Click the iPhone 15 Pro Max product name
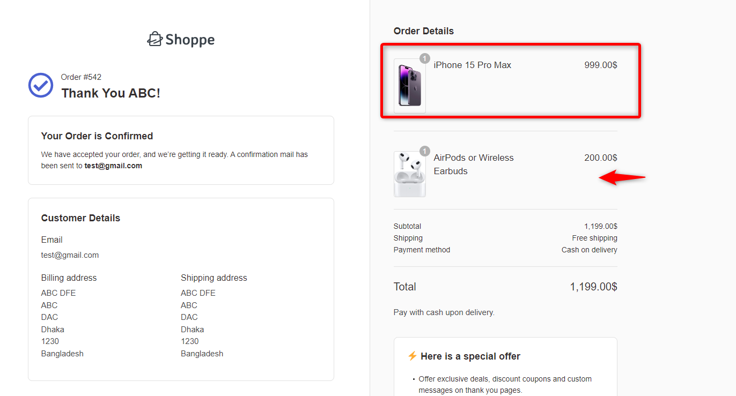This screenshot has width=736, height=396. pos(473,65)
